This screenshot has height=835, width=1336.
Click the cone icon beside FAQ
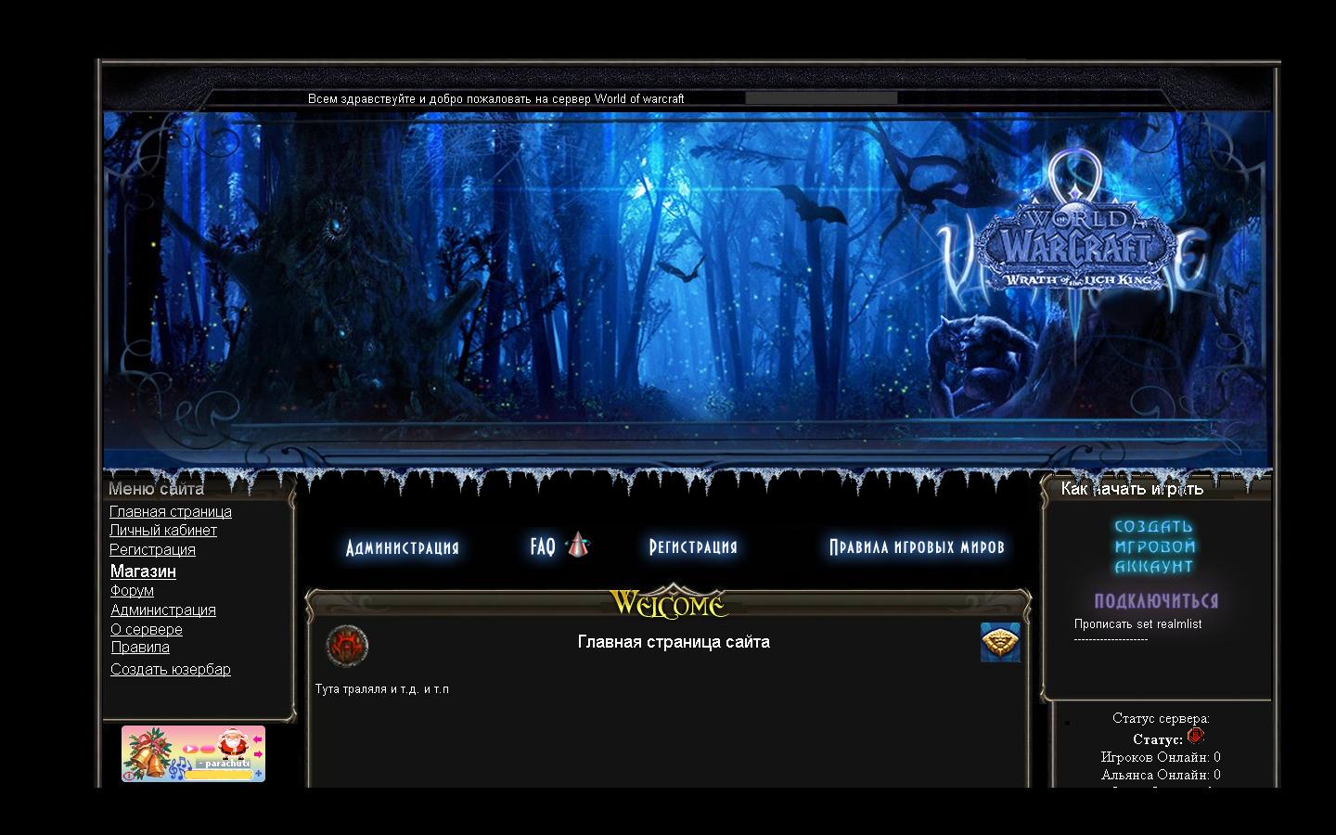coord(578,545)
